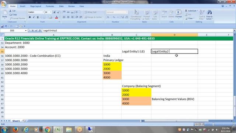Click the Cut scissors icon

pyautogui.click(x=10, y=11)
